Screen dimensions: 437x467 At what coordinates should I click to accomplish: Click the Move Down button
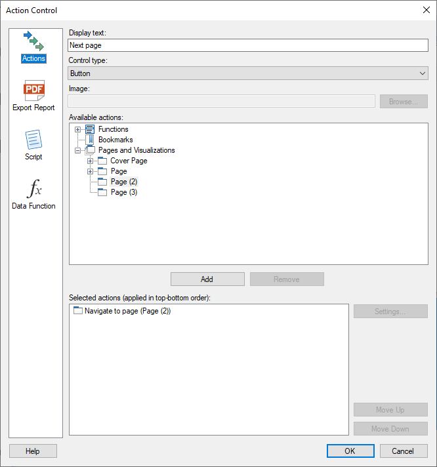coord(390,428)
